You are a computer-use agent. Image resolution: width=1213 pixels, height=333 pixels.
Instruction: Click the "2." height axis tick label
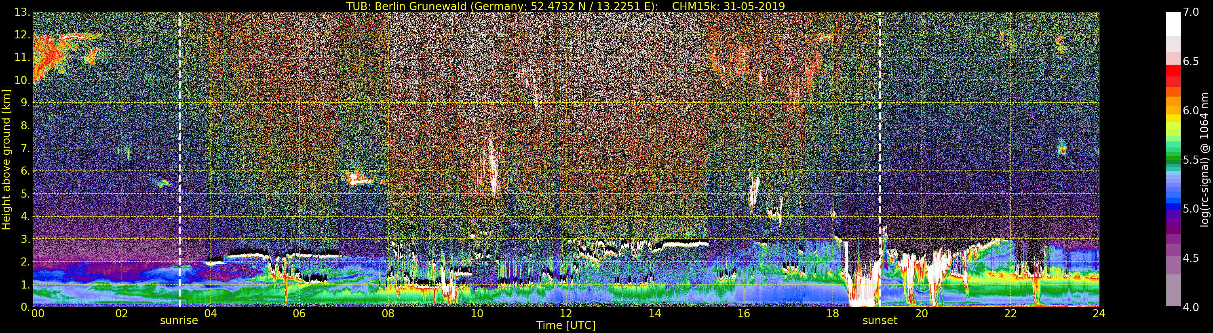26,261
